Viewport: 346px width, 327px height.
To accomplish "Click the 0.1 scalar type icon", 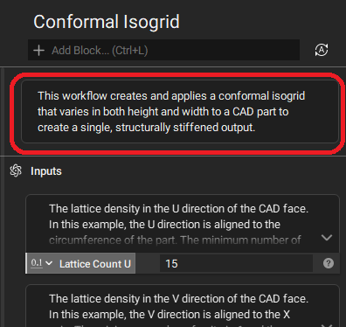I will [x=37, y=263].
